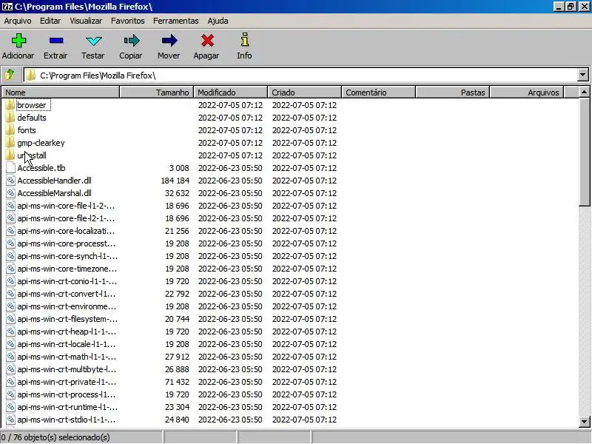
Task: Click the blue Extrair minus icon
Action: click(56, 41)
